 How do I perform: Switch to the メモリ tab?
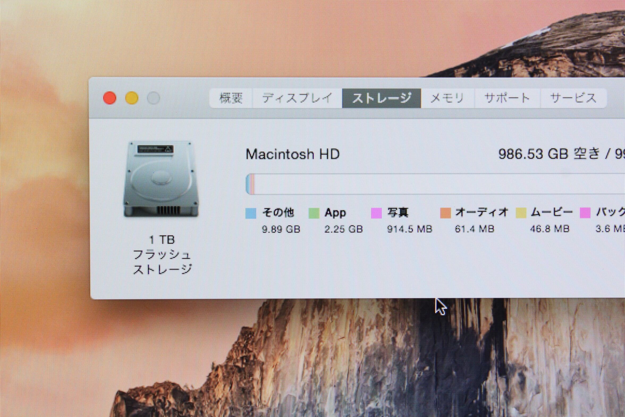(447, 98)
